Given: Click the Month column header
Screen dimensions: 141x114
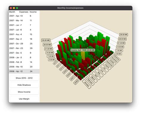Looking at the screenshot, I should coord(12,12).
